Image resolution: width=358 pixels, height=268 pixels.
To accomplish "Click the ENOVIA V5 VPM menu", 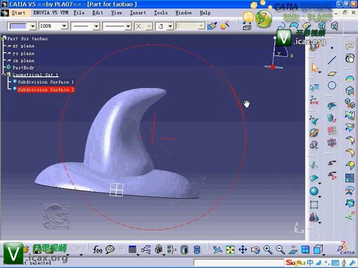I will point(52,12).
